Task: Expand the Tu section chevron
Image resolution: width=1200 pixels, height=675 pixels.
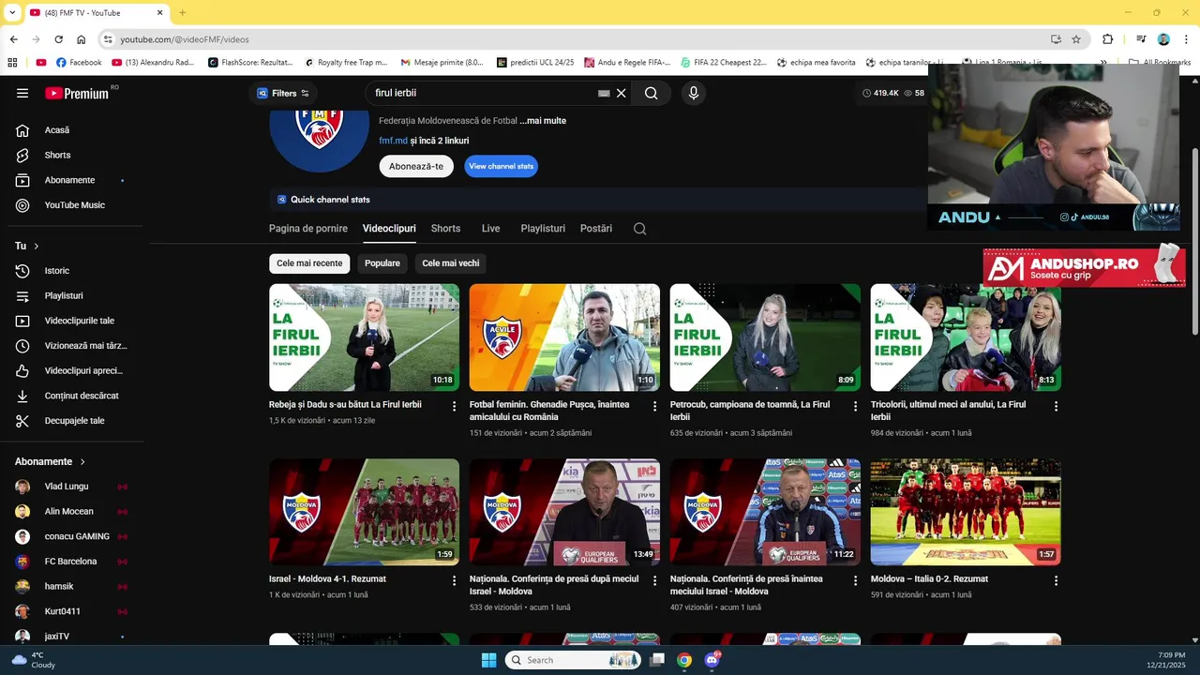Action: pos(37,246)
